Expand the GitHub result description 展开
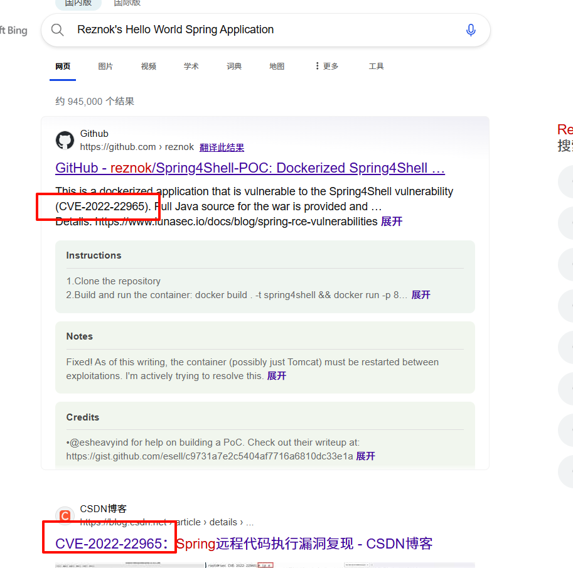573x568 pixels. 392,222
